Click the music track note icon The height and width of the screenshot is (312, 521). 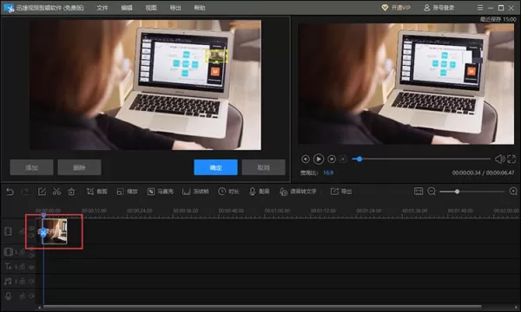[8, 281]
